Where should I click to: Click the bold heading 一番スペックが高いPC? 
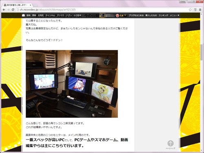pos(45,140)
